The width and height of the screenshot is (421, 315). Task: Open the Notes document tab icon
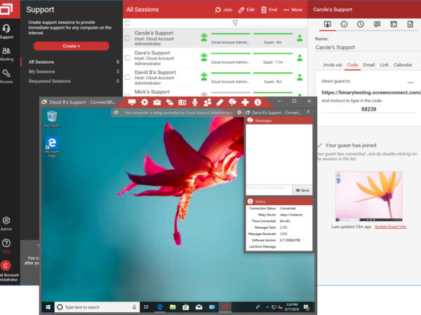tap(410, 24)
